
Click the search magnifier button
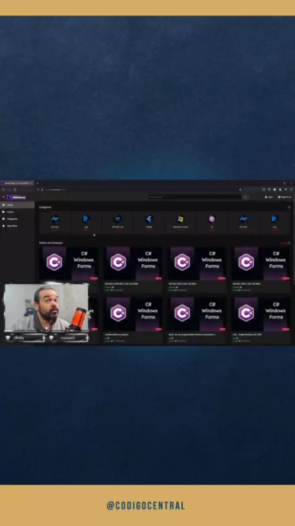tap(245, 197)
